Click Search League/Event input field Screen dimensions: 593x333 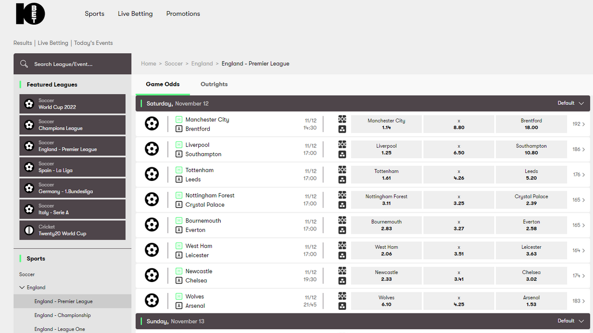click(x=73, y=64)
